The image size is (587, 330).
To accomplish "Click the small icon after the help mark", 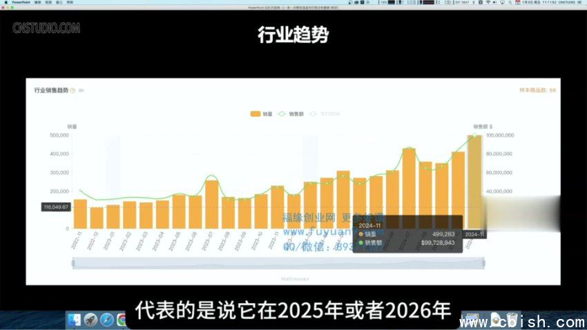I will tap(81, 90).
